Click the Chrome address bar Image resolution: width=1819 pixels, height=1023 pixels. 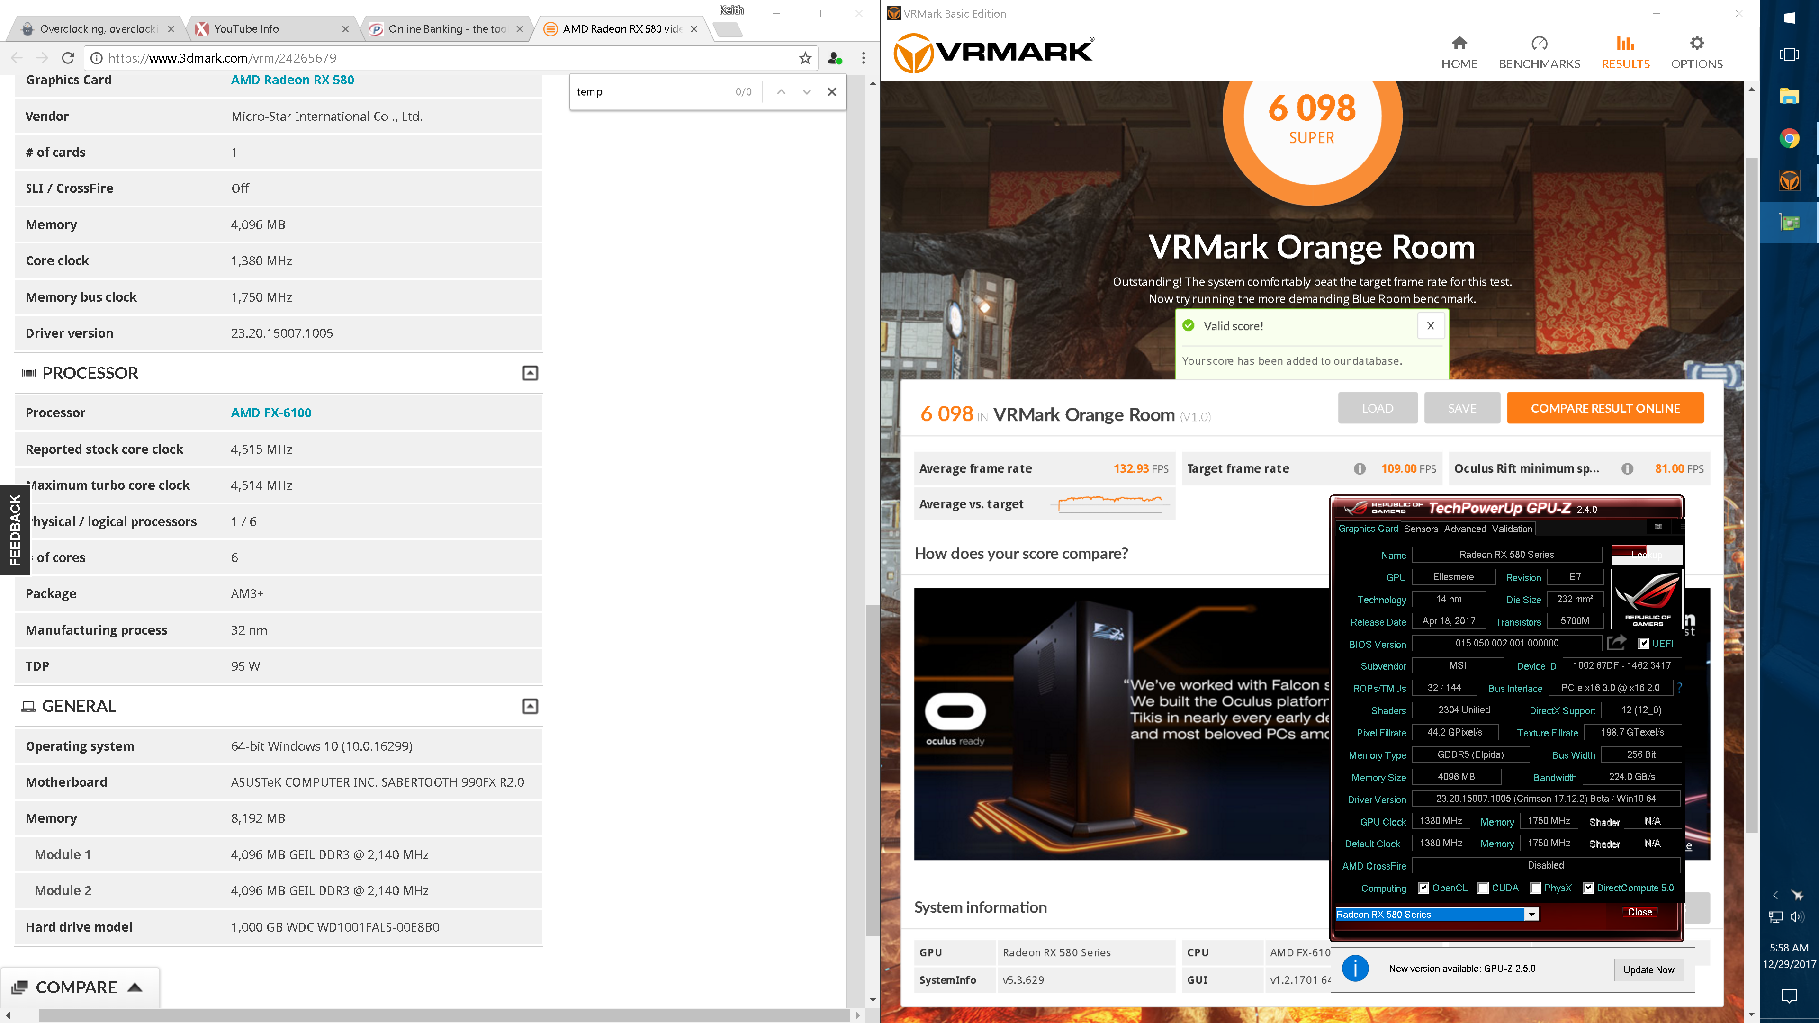tap(452, 58)
